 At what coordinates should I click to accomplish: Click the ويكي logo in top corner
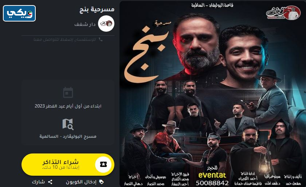19,13
